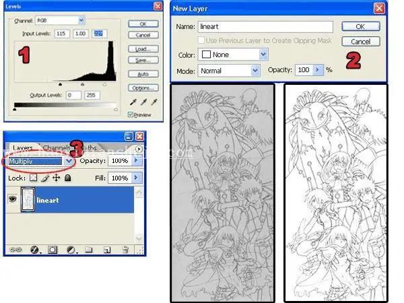Select the lineart layer name
The height and width of the screenshot is (303, 404).
coord(48,200)
